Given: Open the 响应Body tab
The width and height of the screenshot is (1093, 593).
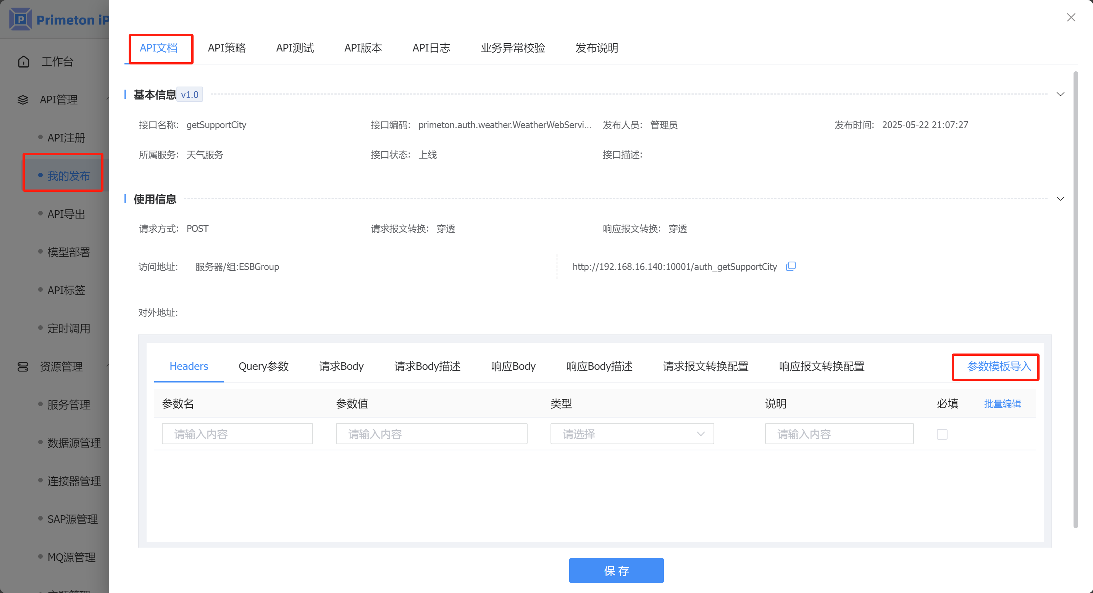Looking at the screenshot, I should 513,366.
